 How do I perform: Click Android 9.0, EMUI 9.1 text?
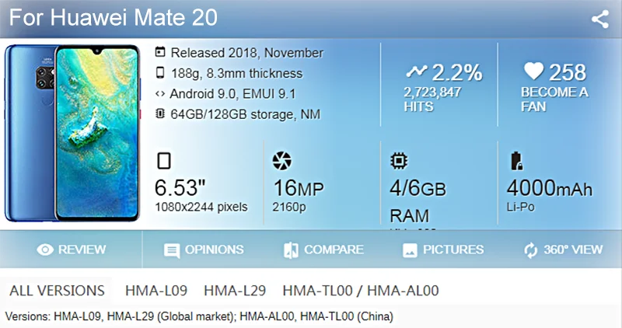tap(232, 94)
